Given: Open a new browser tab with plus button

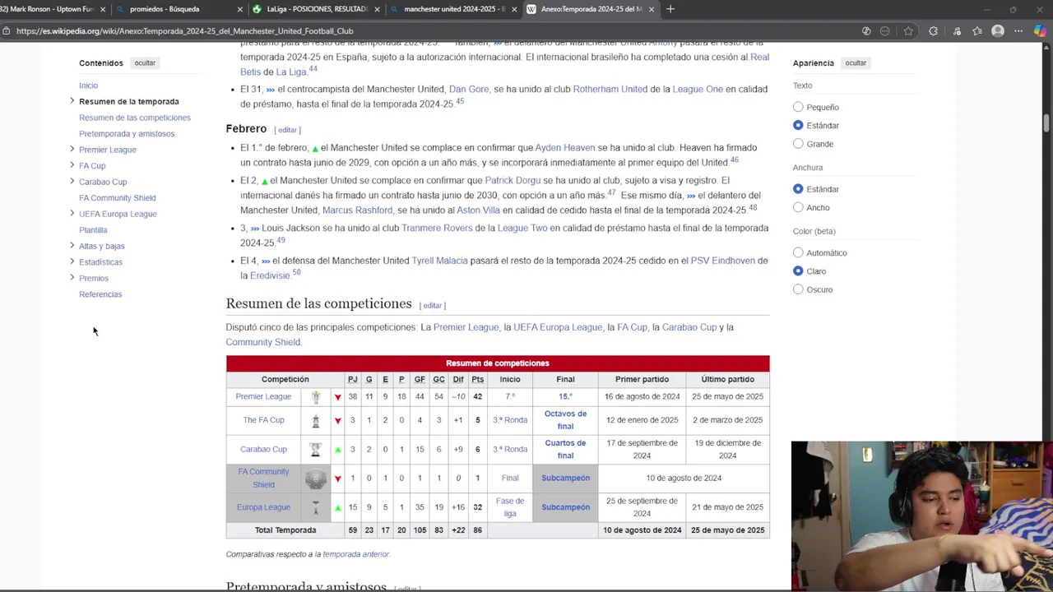Looking at the screenshot, I should (670, 9).
